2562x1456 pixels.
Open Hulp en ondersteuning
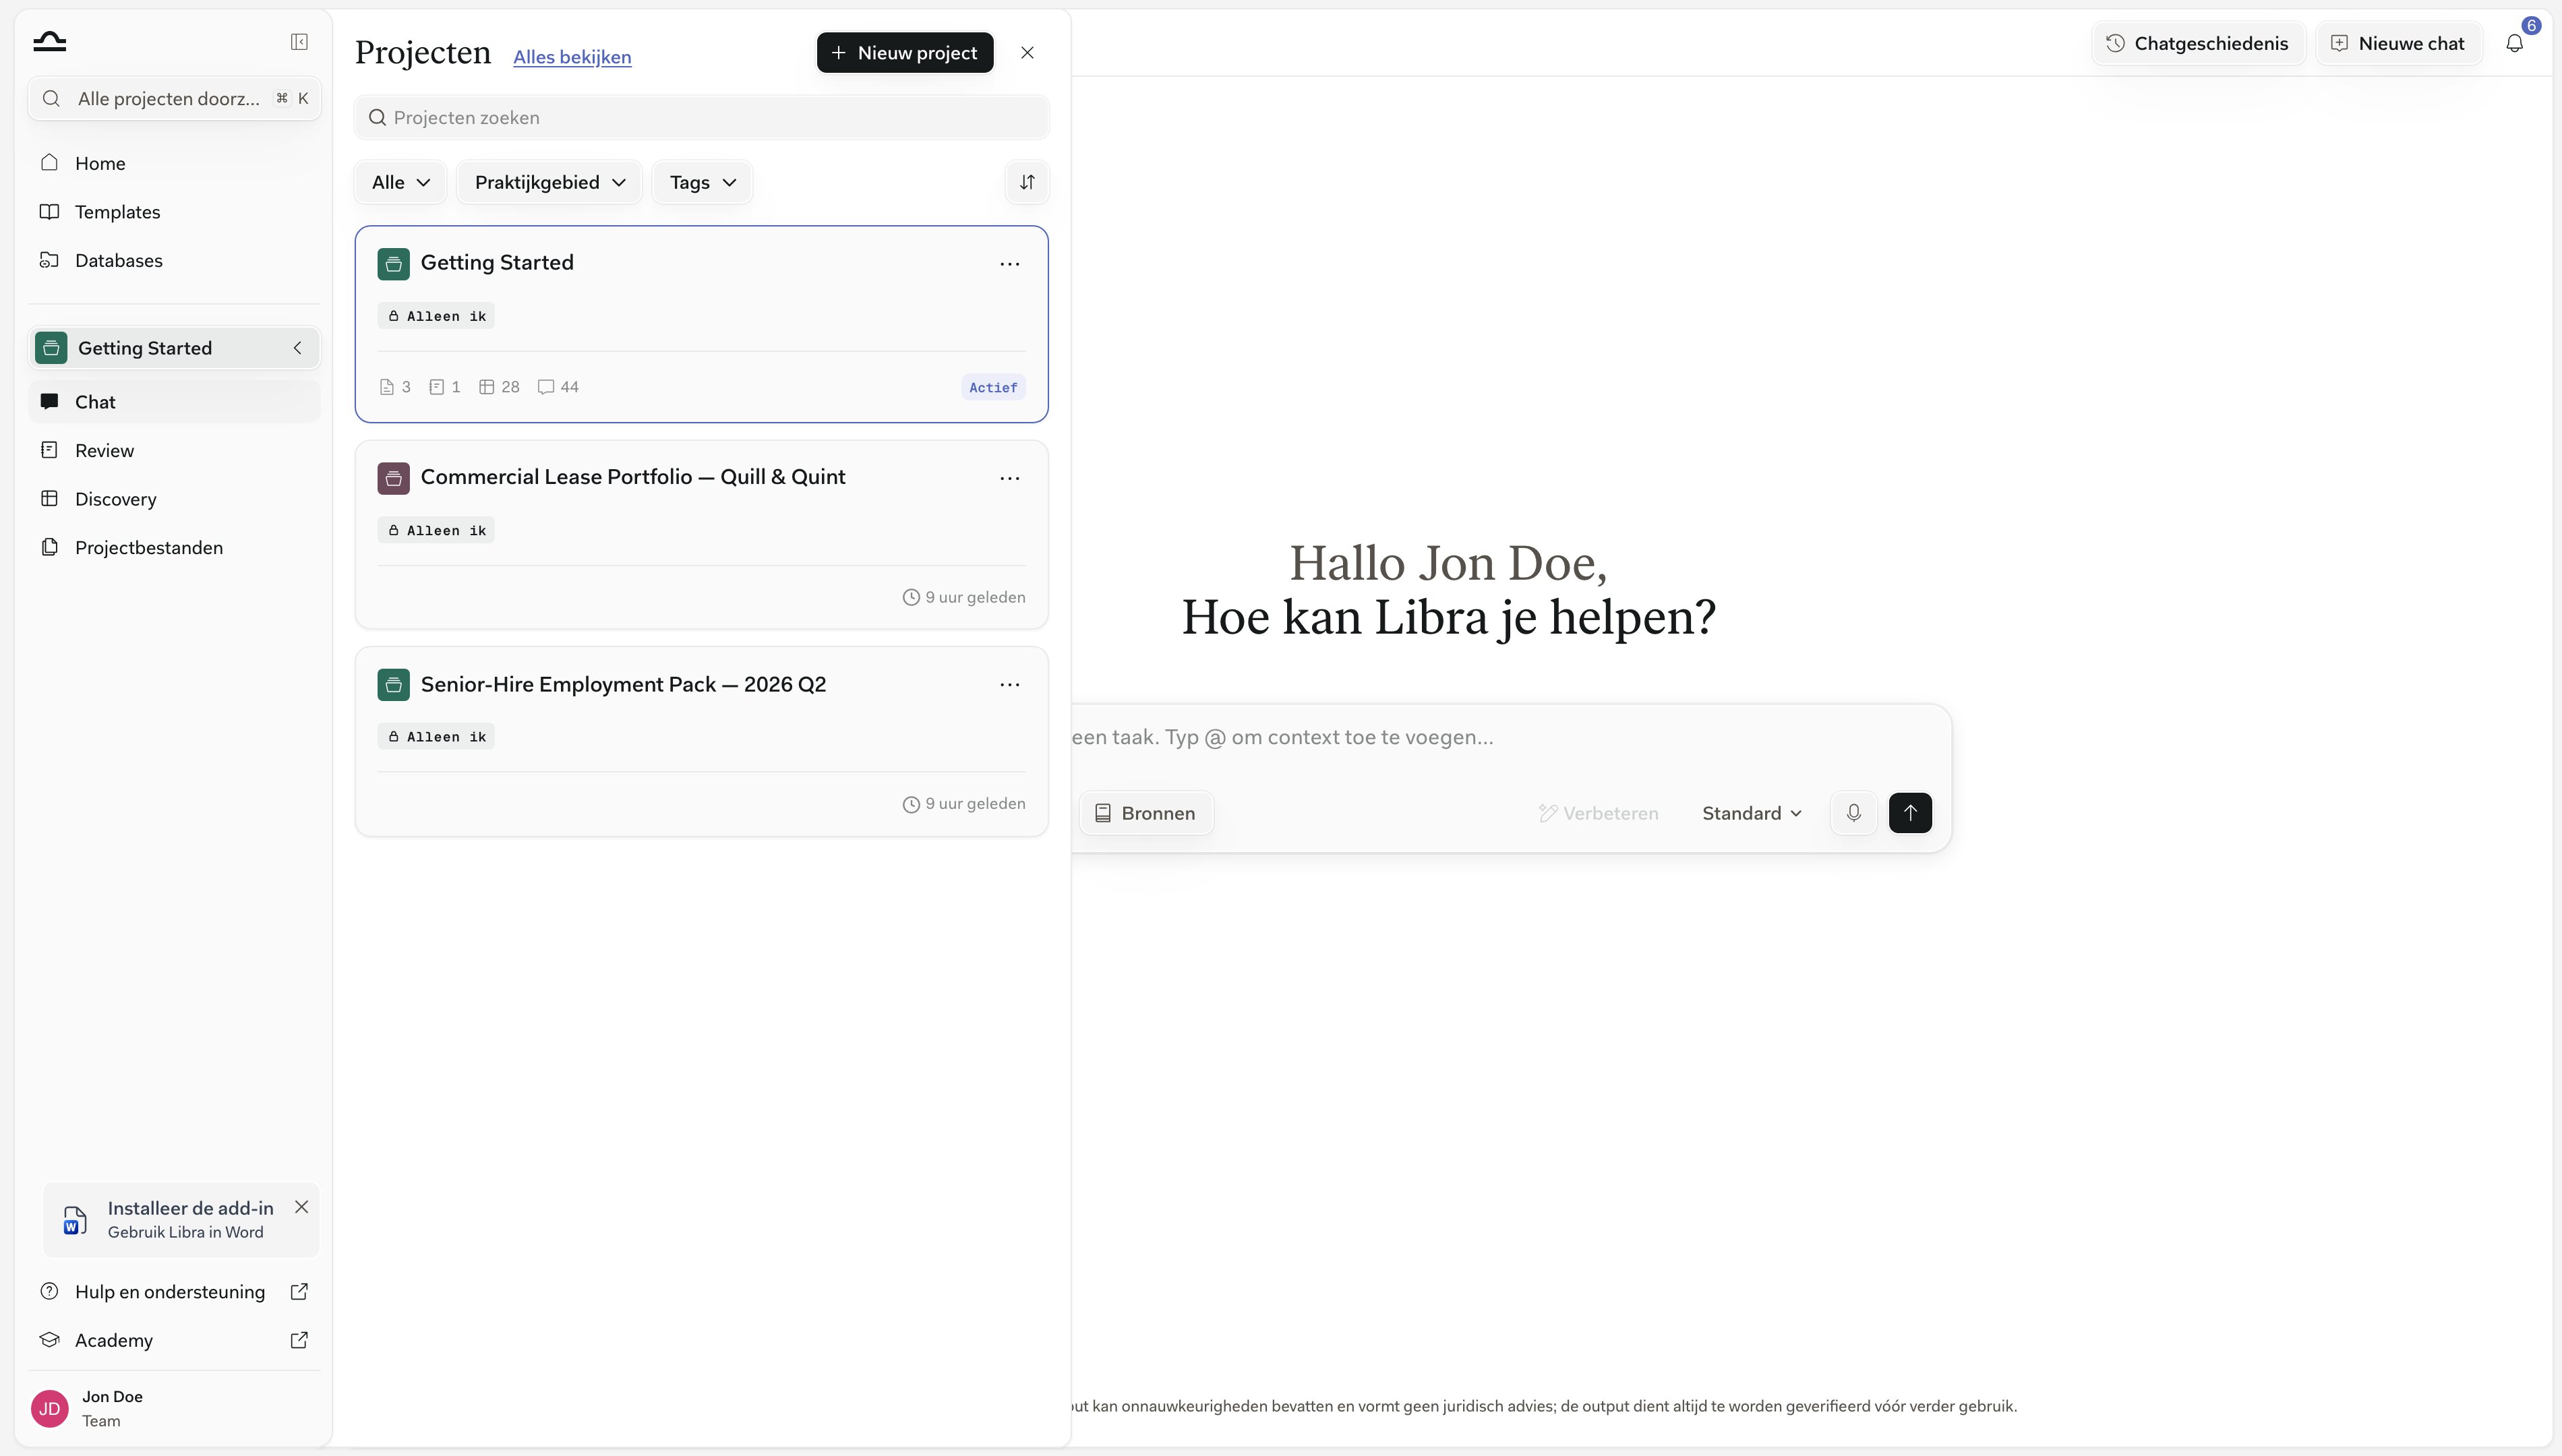tap(174, 1291)
